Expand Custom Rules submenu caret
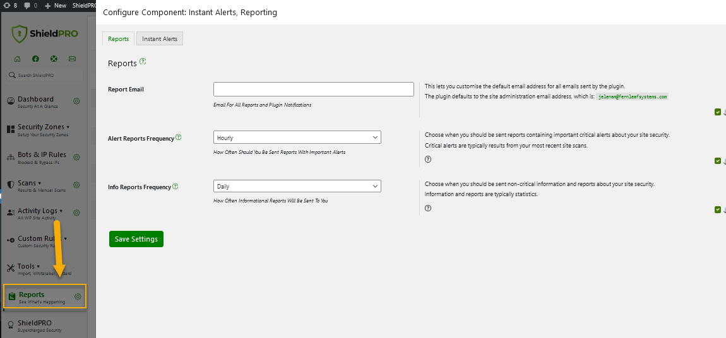Screen dimensions: 726x338 [x=65, y=238]
